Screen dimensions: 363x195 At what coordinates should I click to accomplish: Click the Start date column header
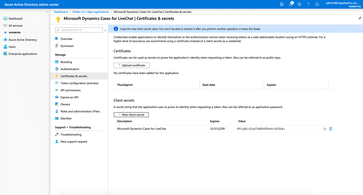point(209,85)
